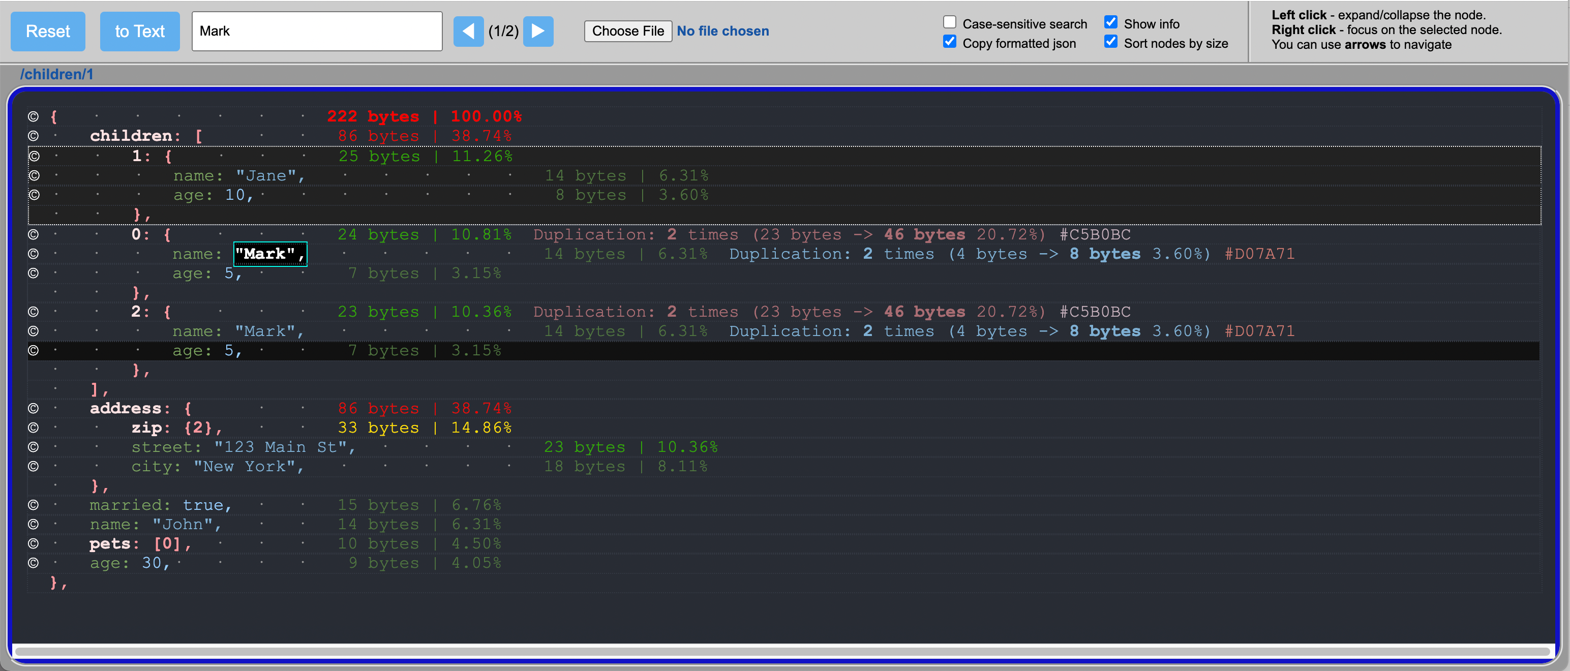
Task: Click the /children/1 path breadcrumb
Action: click(x=56, y=74)
